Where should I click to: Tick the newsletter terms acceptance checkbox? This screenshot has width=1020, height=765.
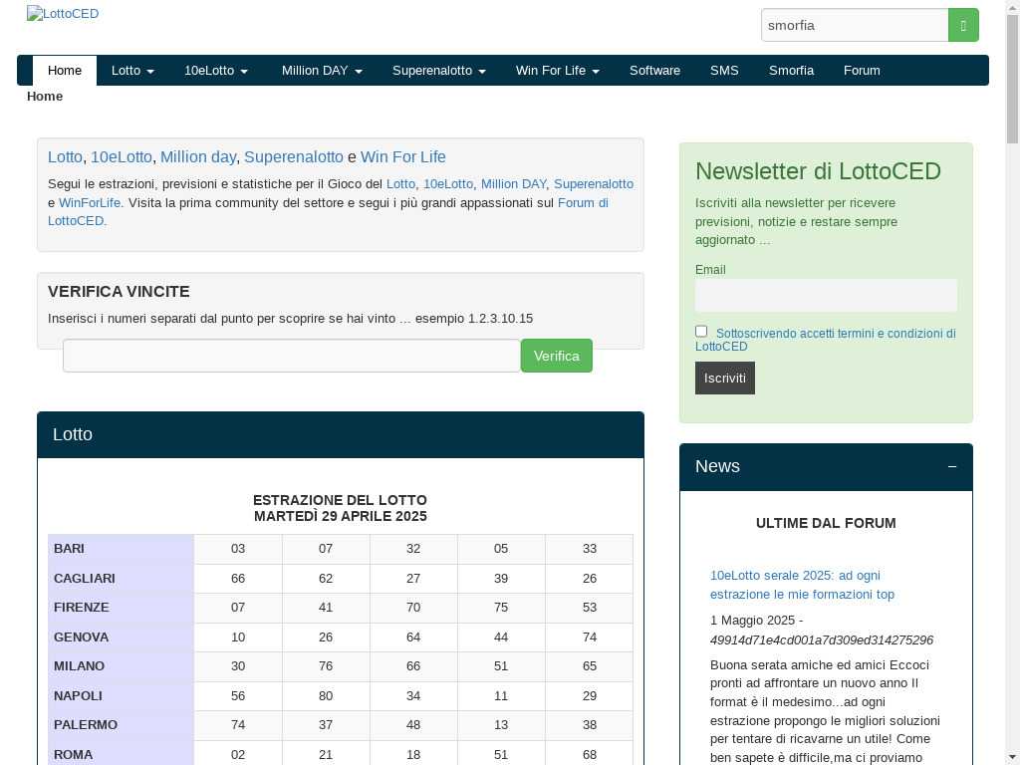click(x=701, y=331)
